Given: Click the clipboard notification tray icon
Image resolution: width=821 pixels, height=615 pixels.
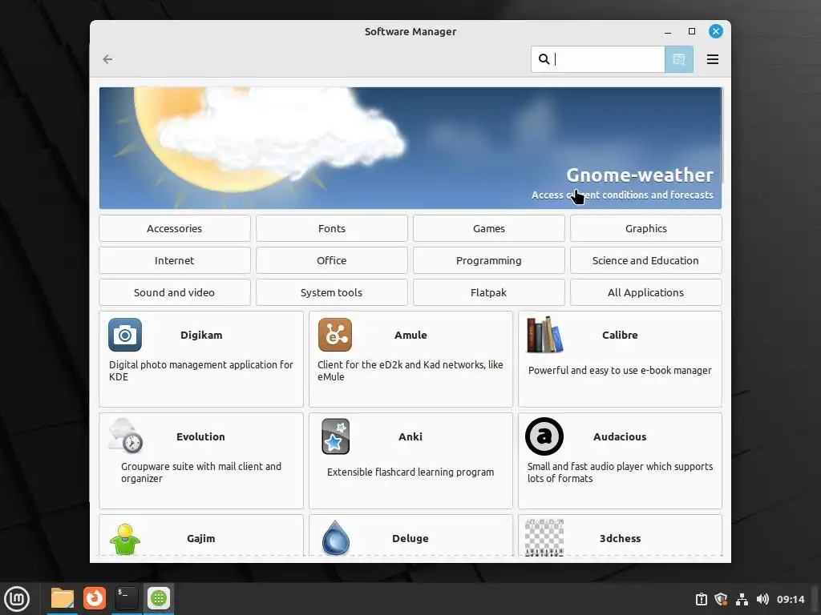Looking at the screenshot, I should pos(701,599).
